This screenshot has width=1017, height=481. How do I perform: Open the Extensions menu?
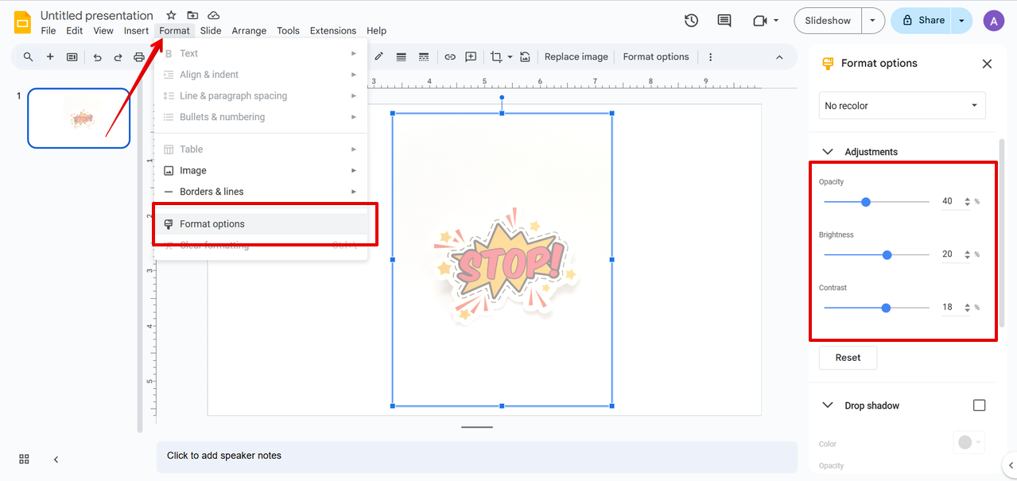point(333,31)
